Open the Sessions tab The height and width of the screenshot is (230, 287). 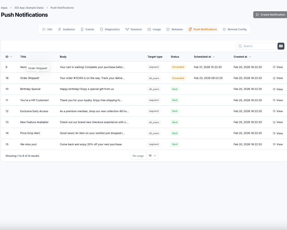[134, 29]
